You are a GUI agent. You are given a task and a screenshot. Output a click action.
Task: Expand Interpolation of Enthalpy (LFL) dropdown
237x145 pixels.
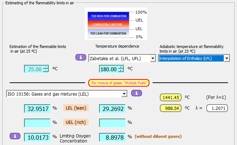(x=227, y=58)
